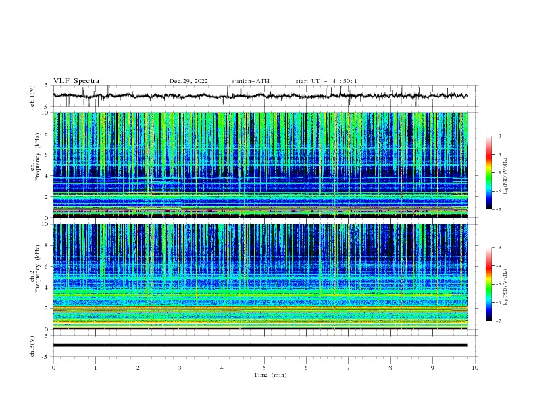
Task: Click the "-5" label on ch.2 colorbar
Action: point(499,284)
